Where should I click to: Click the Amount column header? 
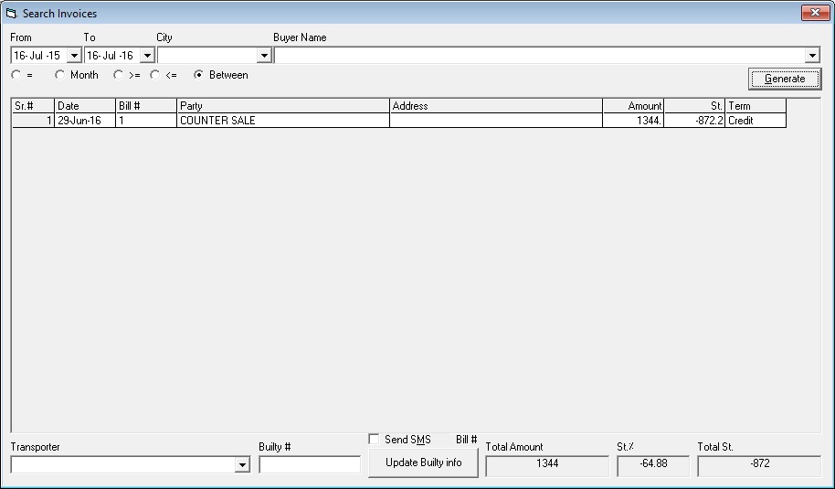pyautogui.click(x=633, y=106)
